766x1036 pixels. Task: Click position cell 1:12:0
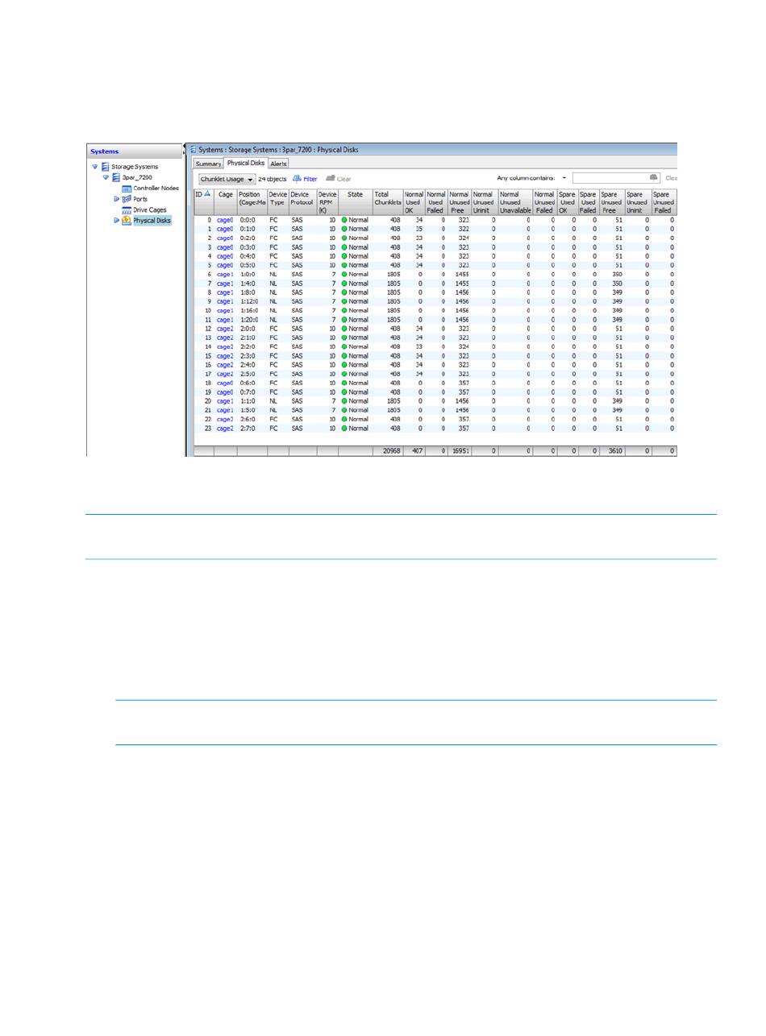click(x=249, y=301)
